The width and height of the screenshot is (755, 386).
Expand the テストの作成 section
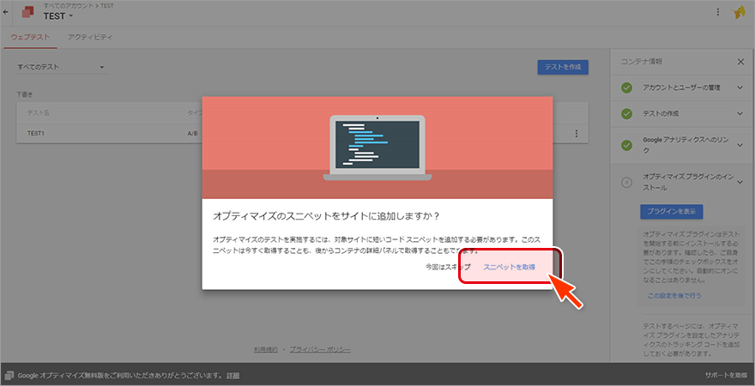(740, 113)
